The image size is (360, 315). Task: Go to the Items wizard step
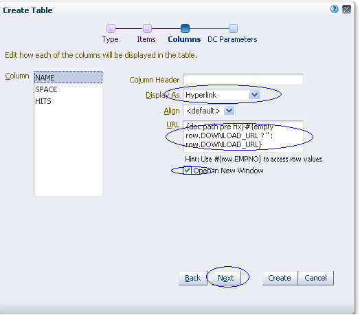pyautogui.click(x=146, y=39)
